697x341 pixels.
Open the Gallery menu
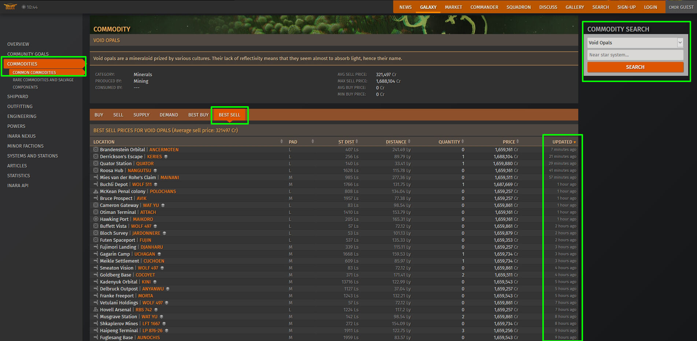click(x=575, y=7)
